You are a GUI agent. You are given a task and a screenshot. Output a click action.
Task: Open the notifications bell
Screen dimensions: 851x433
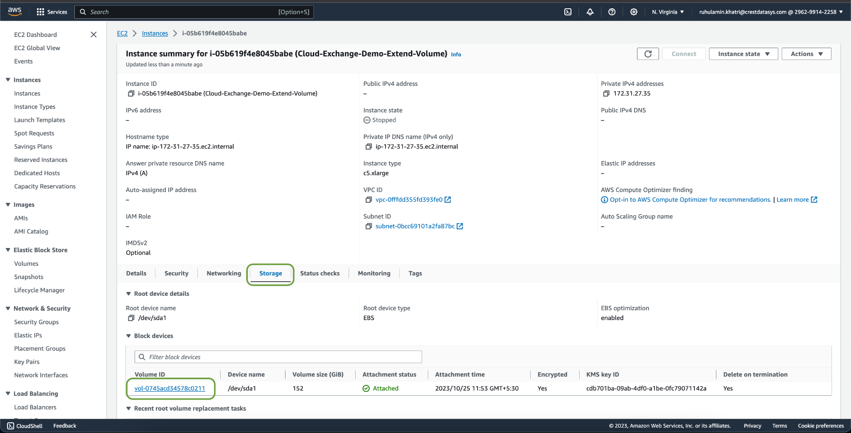[590, 12]
